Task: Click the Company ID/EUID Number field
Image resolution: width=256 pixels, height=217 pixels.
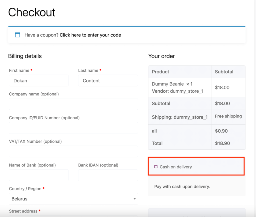Action: pyautogui.click(x=73, y=128)
